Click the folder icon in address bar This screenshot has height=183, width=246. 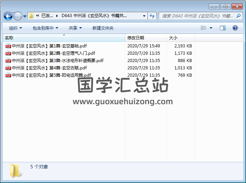click(31, 16)
